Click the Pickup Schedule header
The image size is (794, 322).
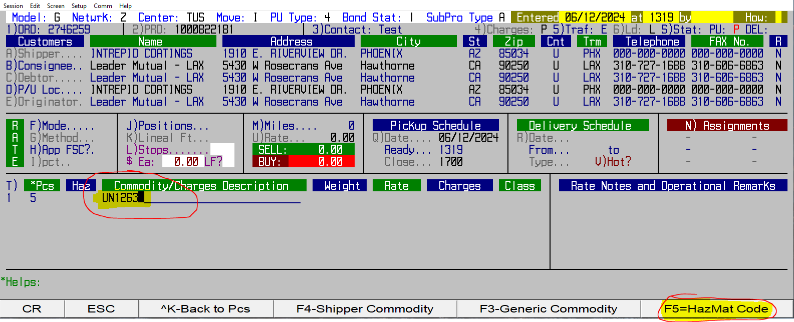[x=435, y=126]
